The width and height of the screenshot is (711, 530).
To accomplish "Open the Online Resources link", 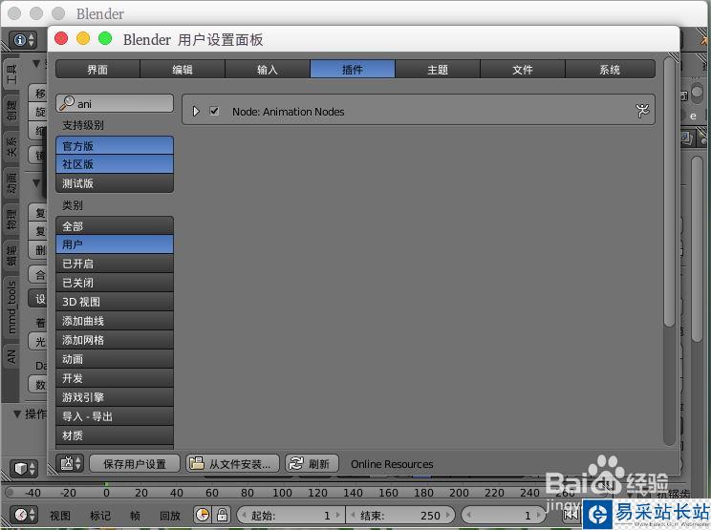I will point(392,464).
